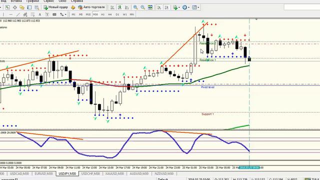The image size is (320, 180).
Task: Switch to the M5 timeframe
Action: pos(80,14)
